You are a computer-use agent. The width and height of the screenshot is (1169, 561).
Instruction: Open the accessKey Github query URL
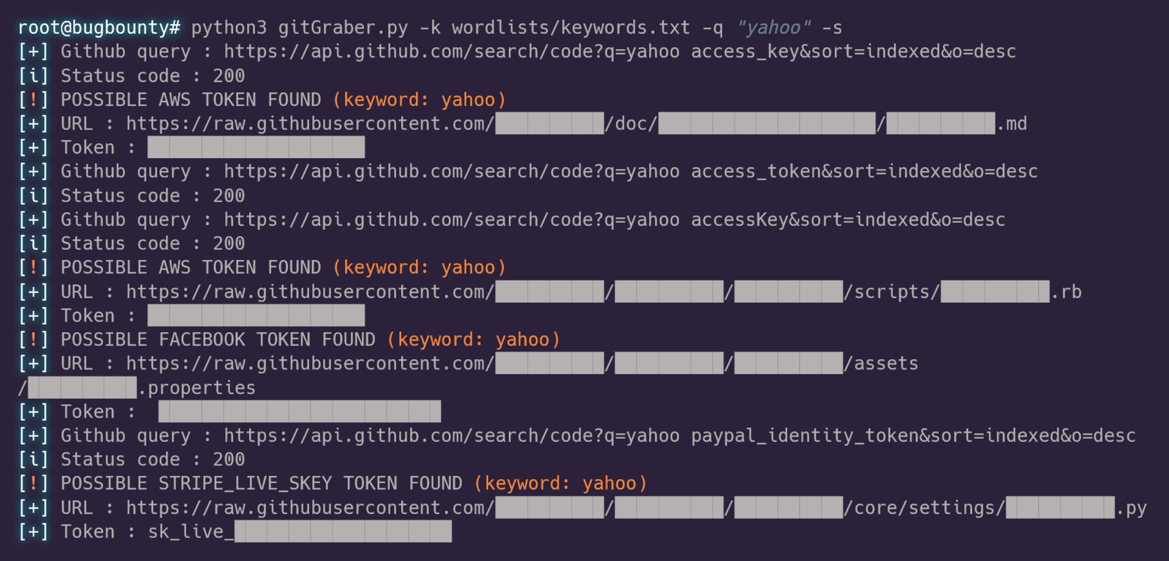point(614,220)
